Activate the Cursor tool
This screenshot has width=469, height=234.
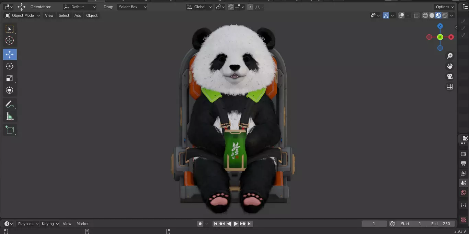[x=10, y=41]
